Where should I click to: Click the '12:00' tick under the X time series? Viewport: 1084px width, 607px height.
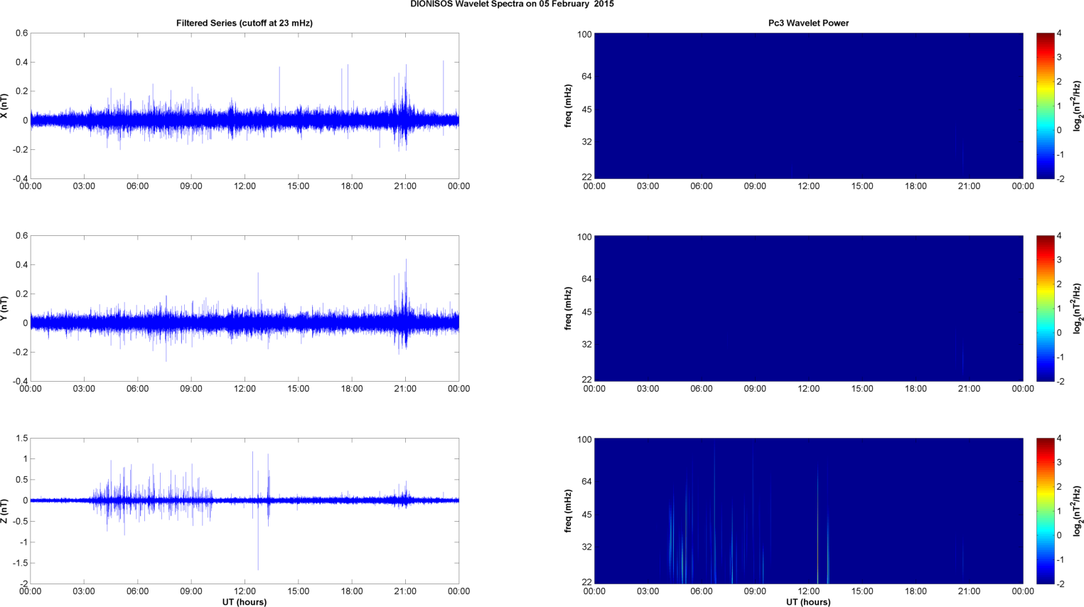(245, 186)
